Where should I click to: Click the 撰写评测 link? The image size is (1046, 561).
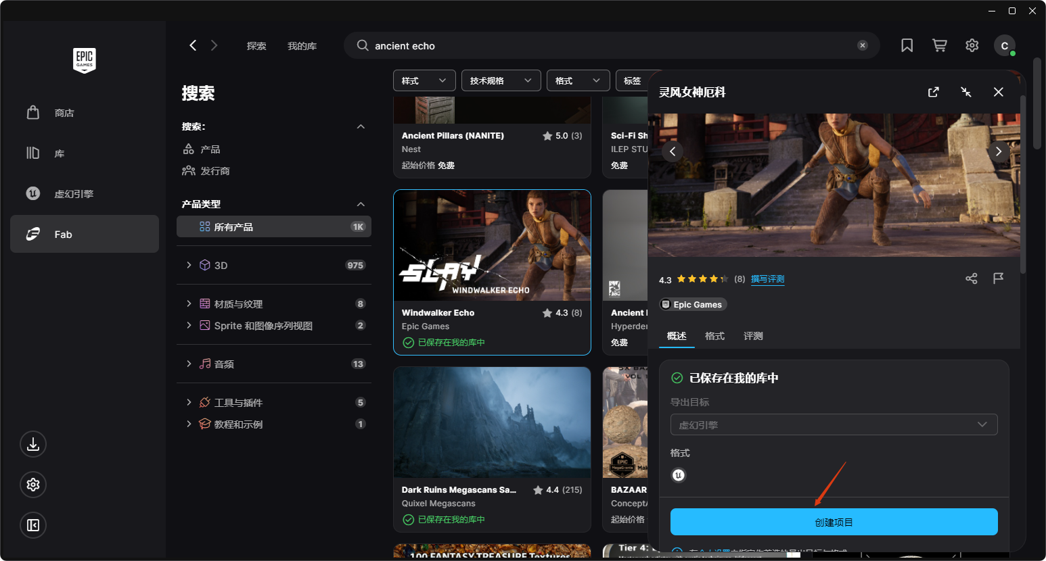pyautogui.click(x=768, y=279)
